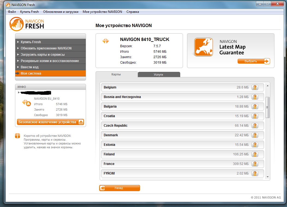The image size is (287, 207).
Task: Expand the blacked-out device entry in Info panel
Action: coord(19,93)
